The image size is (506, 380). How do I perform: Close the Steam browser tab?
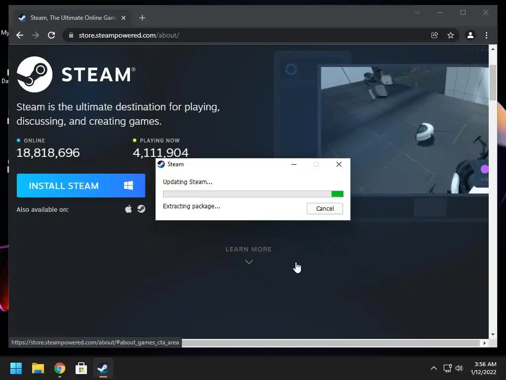123,18
